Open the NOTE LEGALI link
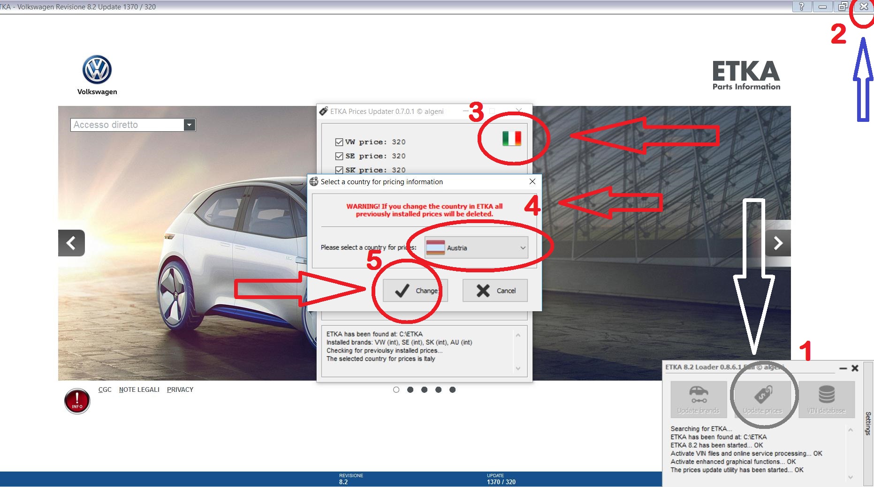 pos(139,390)
